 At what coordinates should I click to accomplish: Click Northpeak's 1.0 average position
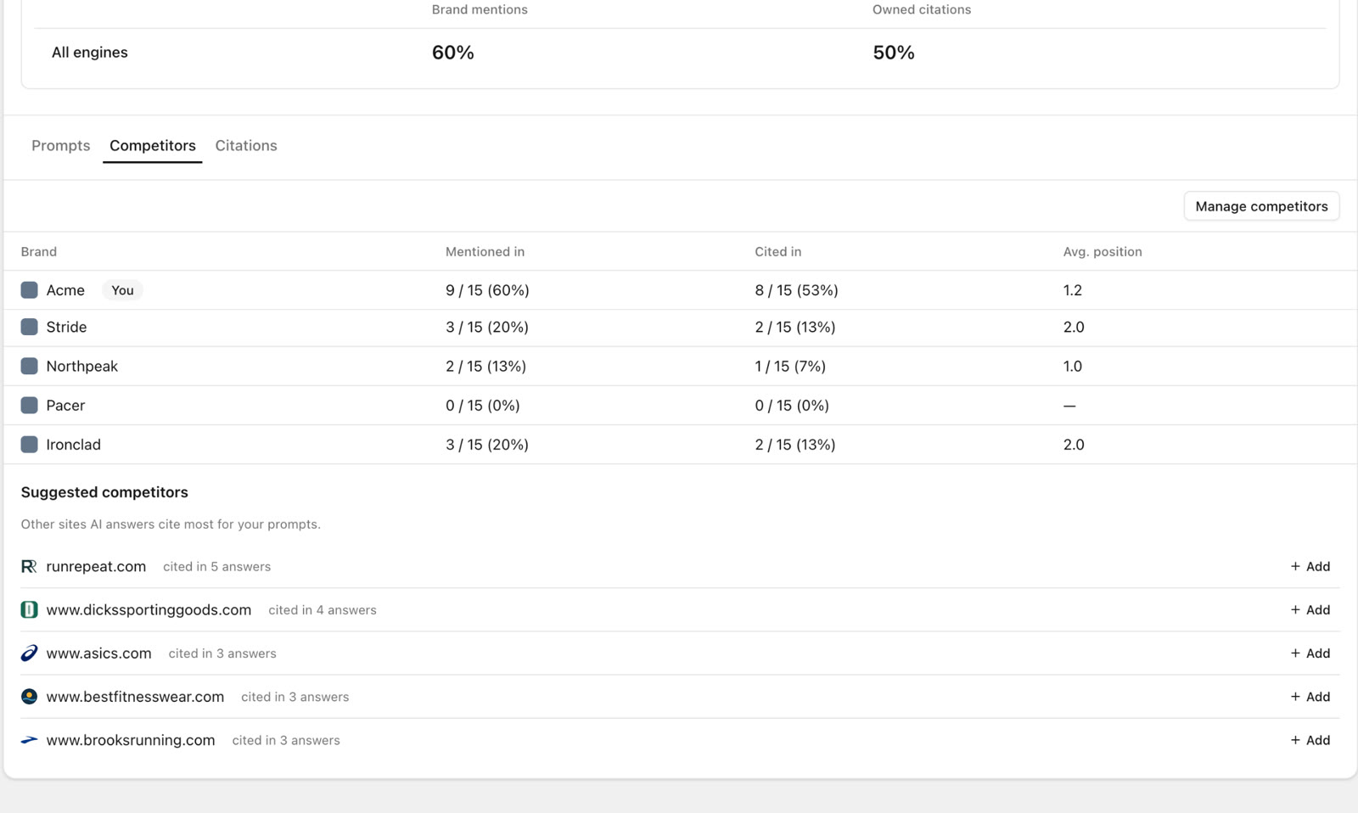coord(1073,366)
